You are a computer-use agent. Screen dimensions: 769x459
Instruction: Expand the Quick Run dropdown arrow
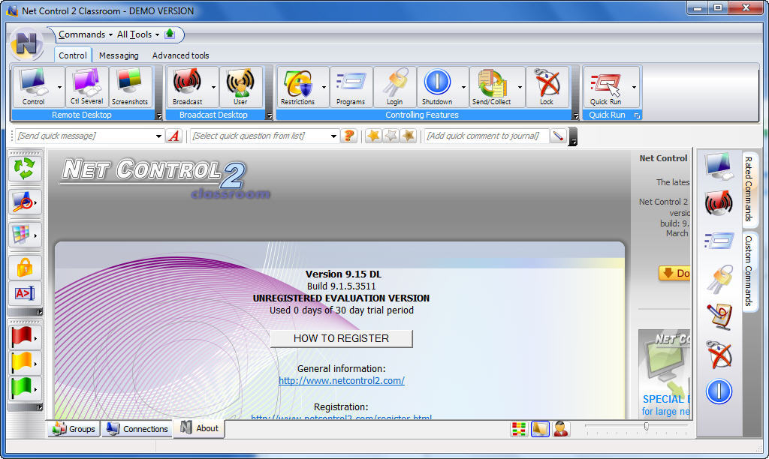coord(634,87)
